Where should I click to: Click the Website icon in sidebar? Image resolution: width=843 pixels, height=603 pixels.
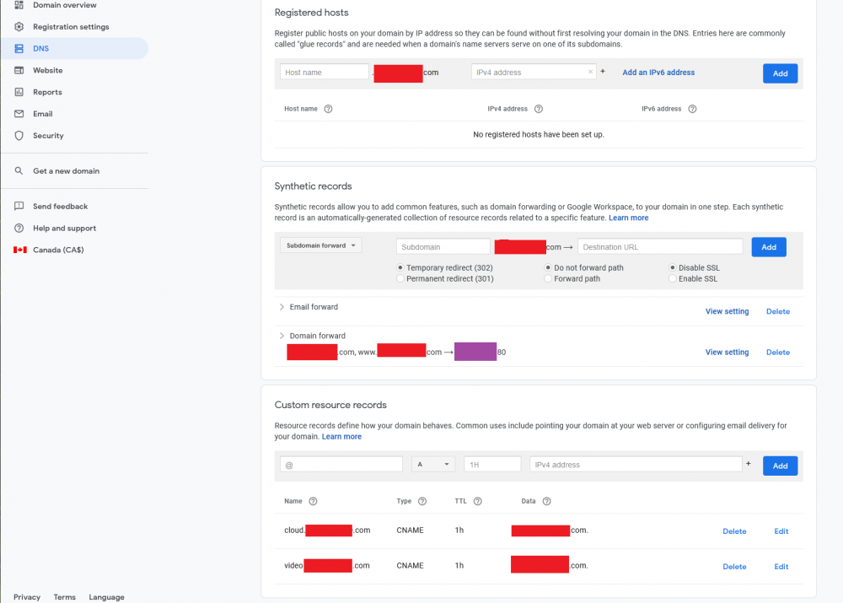[19, 71]
